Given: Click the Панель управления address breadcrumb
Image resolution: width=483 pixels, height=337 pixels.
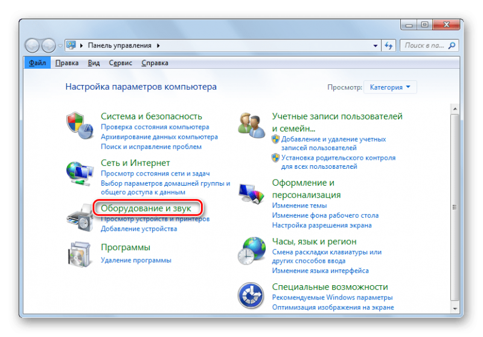Looking at the screenshot, I should pos(120,45).
